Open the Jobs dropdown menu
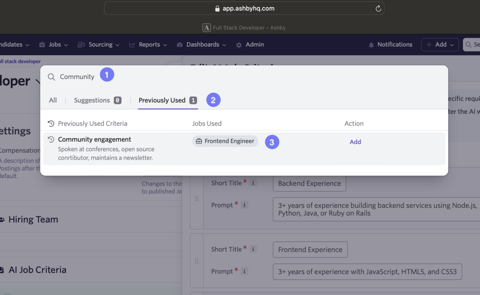Image resolution: width=480 pixels, height=295 pixels. [x=53, y=44]
